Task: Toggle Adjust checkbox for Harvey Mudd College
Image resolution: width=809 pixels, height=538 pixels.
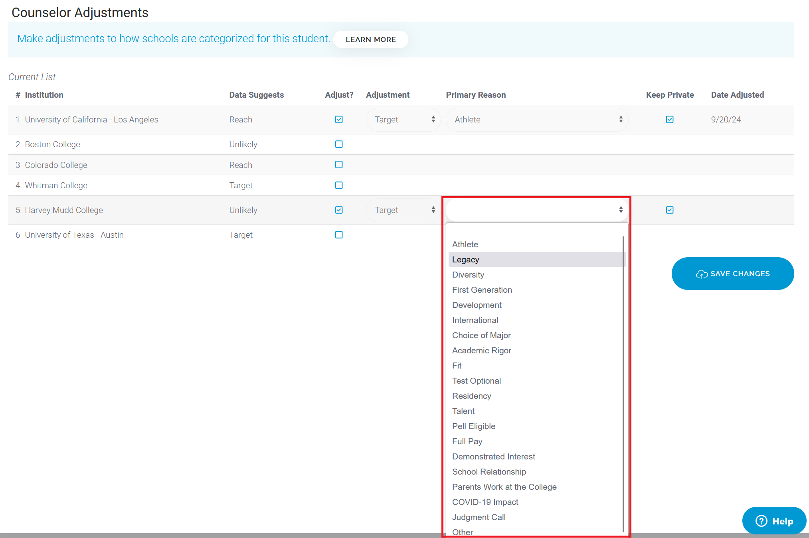Action: click(339, 210)
